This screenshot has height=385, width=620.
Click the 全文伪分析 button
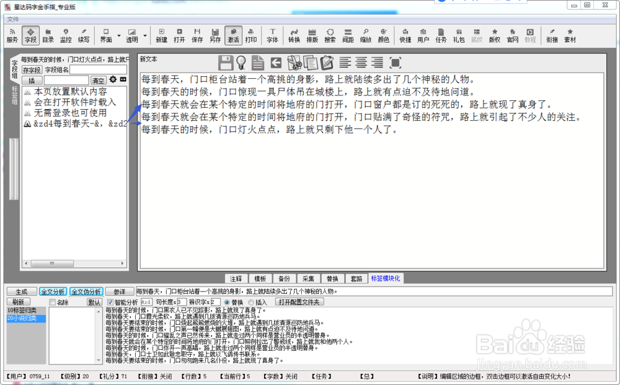[x=86, y=292]
